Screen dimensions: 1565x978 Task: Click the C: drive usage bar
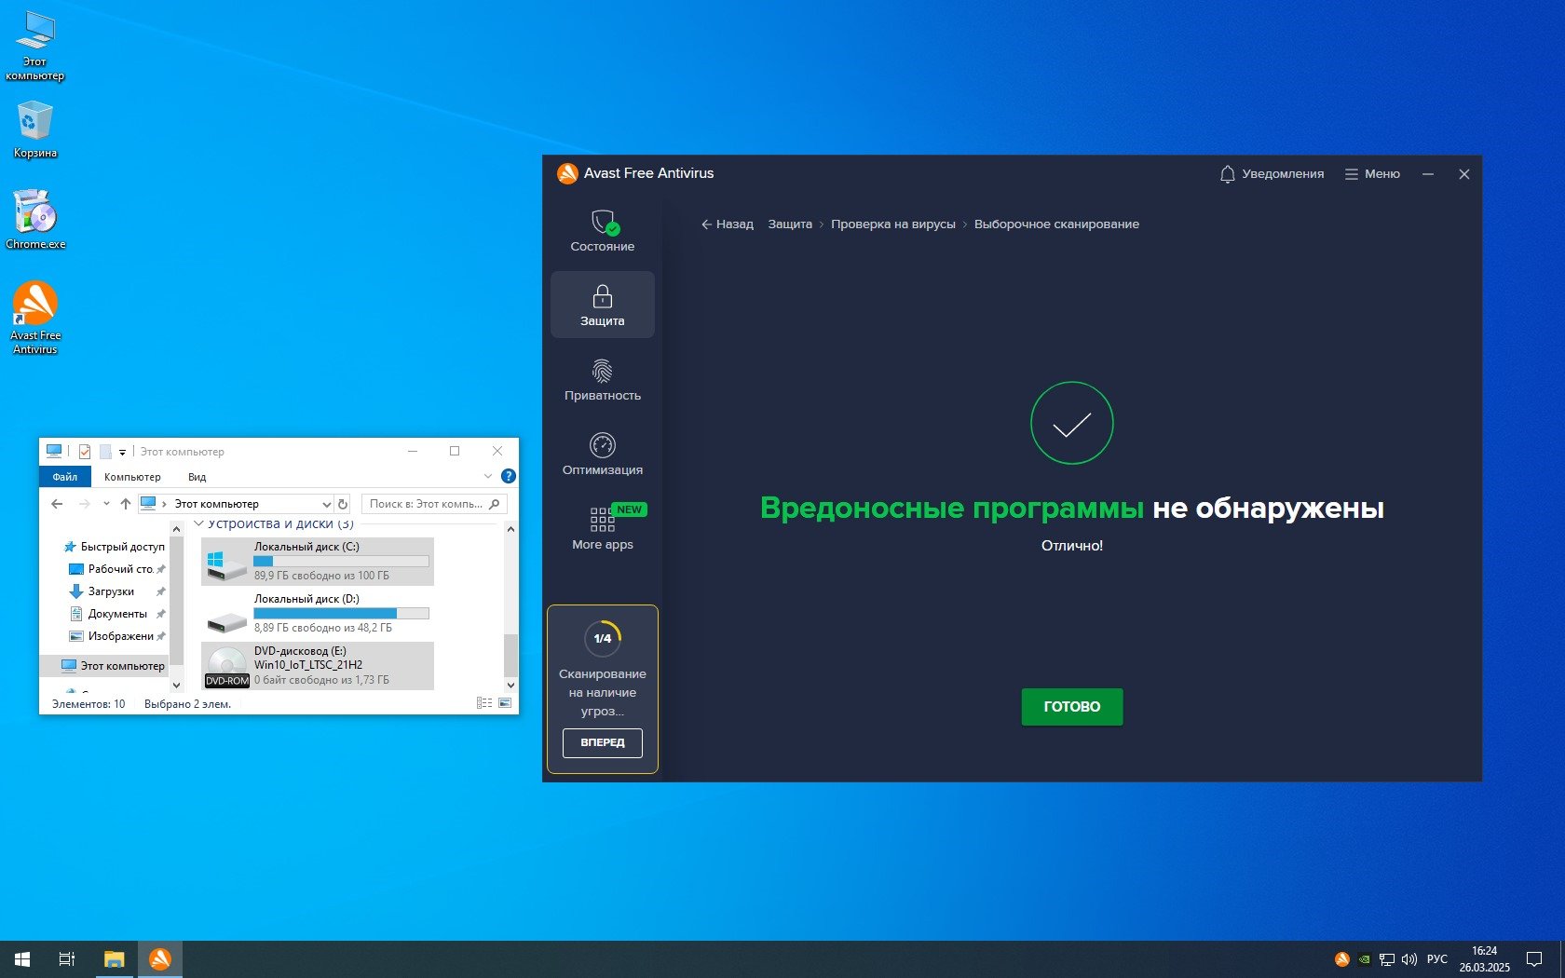tap(341, 562)
